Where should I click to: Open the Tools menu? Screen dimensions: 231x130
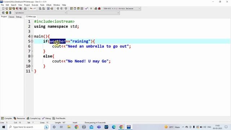coord(42,5)
